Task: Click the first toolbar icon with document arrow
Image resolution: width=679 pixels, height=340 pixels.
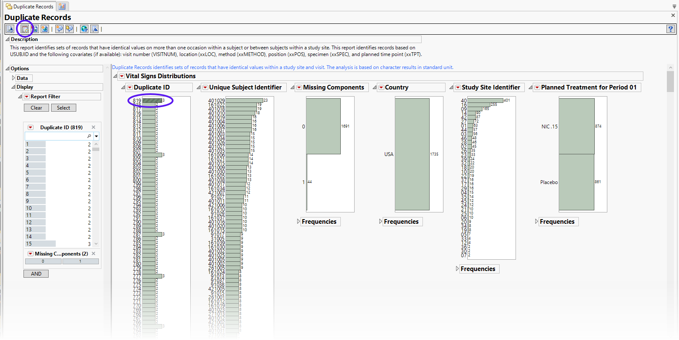Action: (10, 29)
